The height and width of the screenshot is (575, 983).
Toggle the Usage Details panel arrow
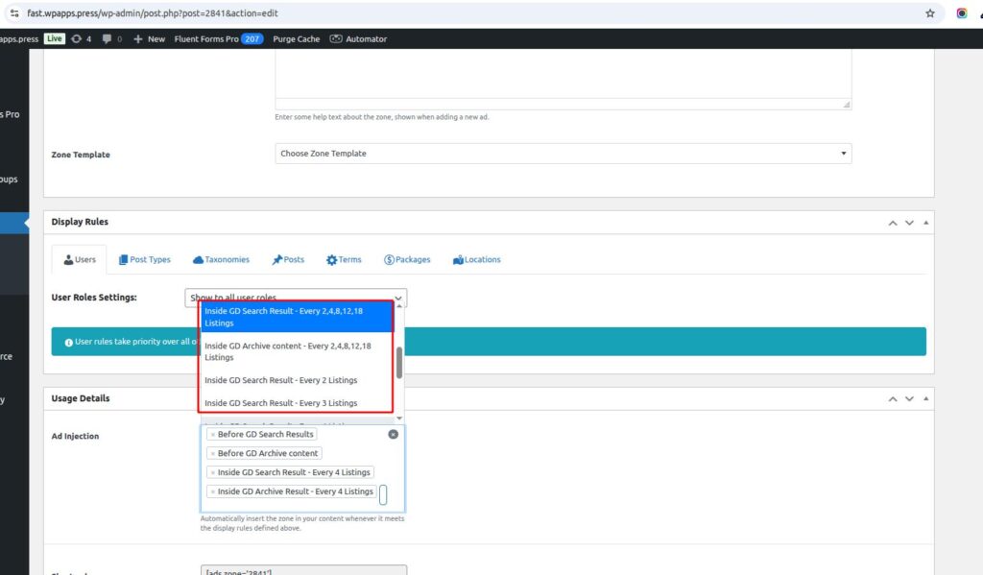click(925, 398)
